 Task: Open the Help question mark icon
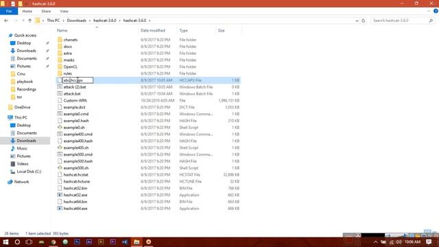[x=436, y=11]
